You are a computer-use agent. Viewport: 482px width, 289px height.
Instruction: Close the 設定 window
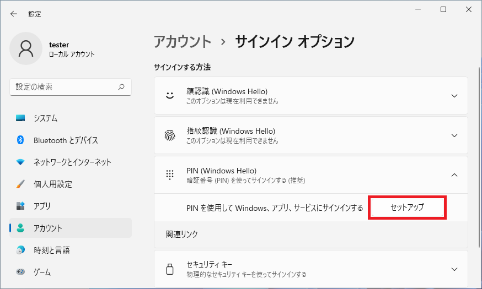(468, 9)
